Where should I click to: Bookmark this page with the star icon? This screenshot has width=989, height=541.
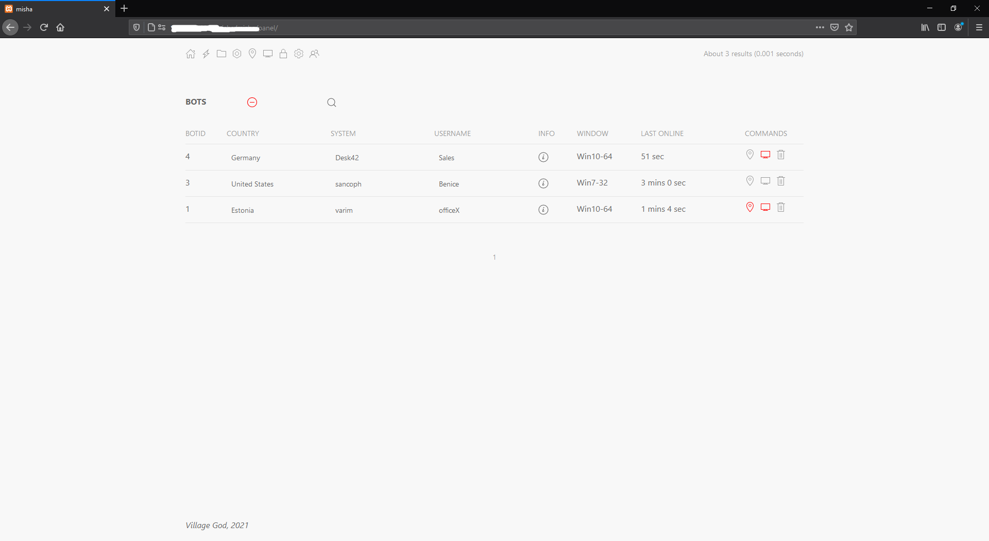point(849,27)
